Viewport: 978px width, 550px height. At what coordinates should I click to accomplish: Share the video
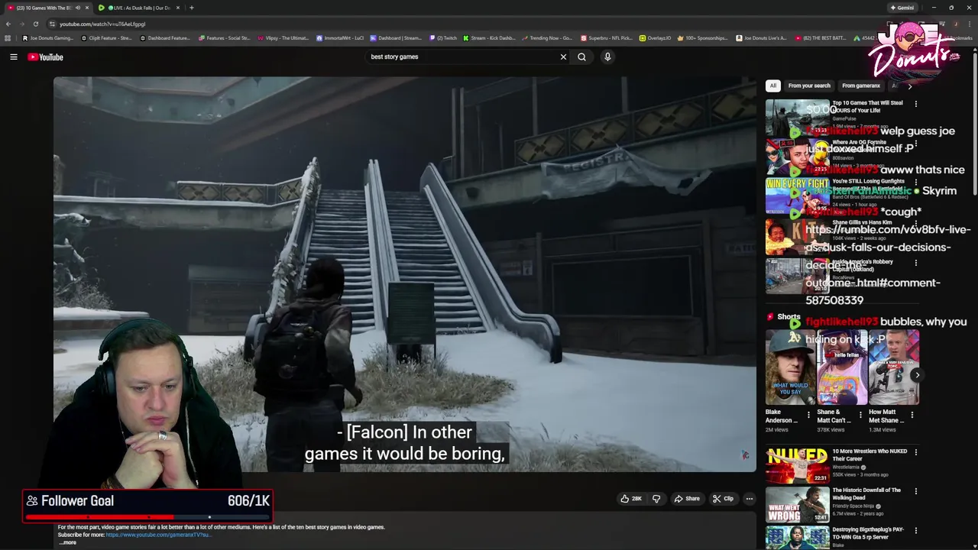pyautogui.click(x=687, y=499)
